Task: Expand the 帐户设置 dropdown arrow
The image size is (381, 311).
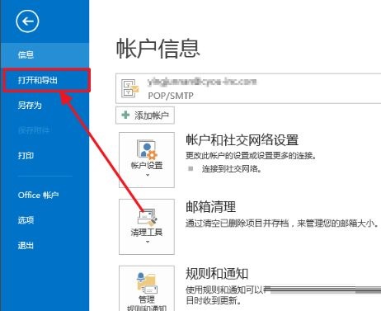Action: pos(148,175)
